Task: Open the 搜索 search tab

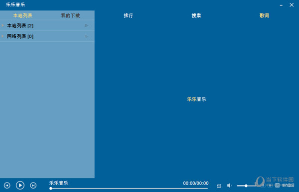Action: click(196, 15)
